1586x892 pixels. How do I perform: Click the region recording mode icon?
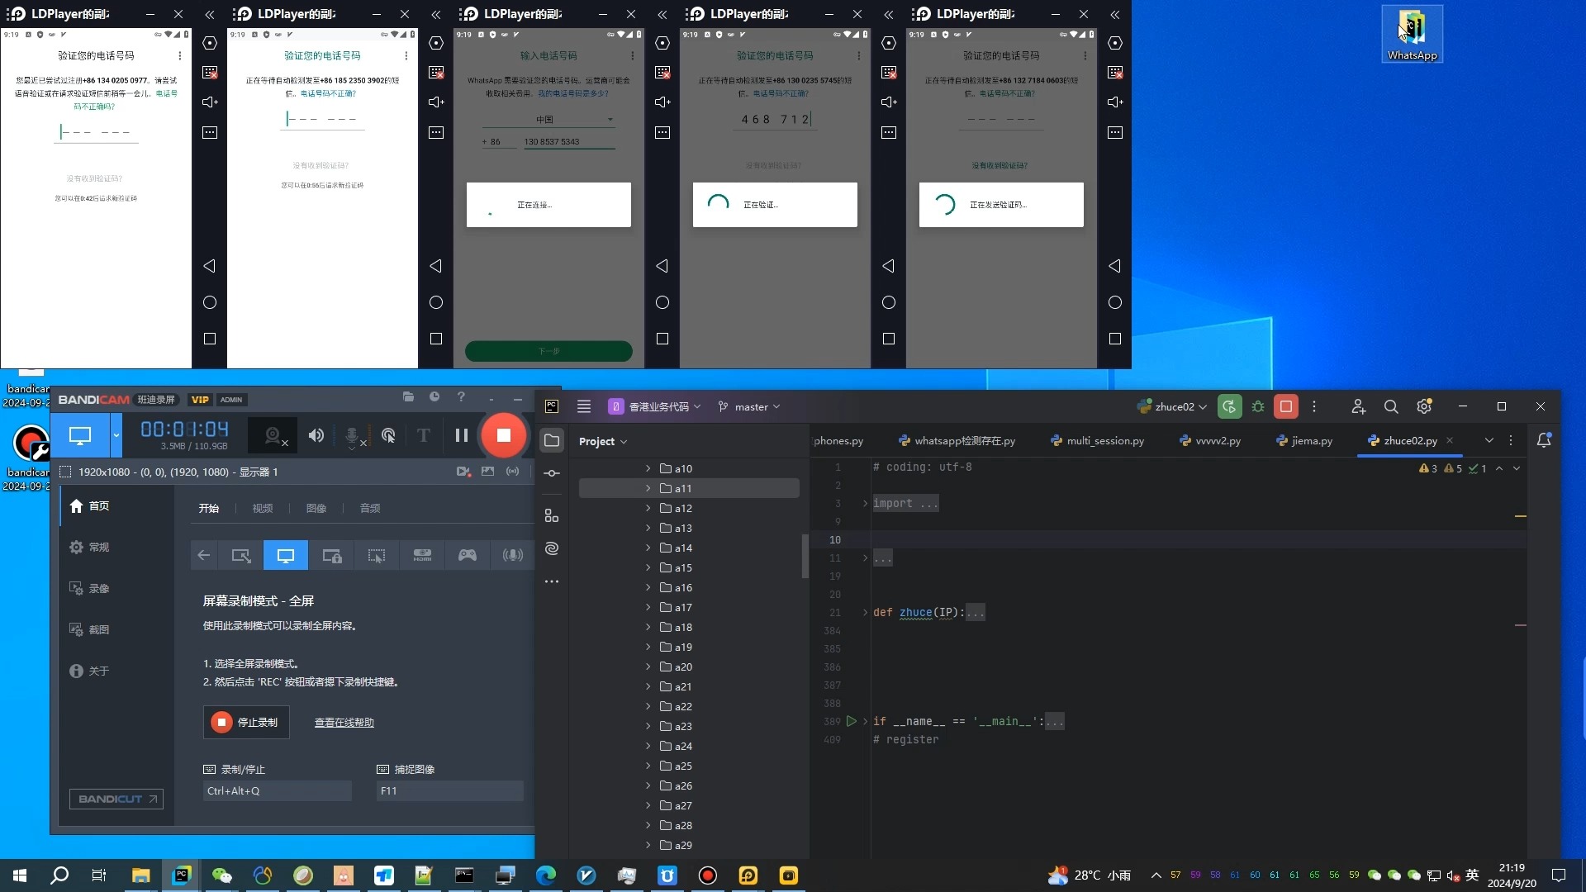coord(377,554)
